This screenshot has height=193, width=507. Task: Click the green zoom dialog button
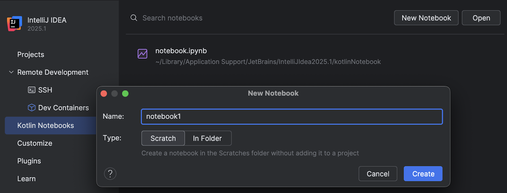coord(125,93)
